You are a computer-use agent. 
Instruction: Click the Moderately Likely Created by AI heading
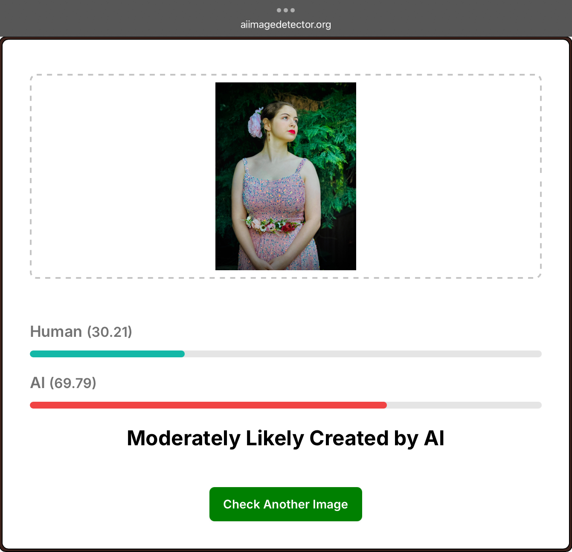pos(286,438)
